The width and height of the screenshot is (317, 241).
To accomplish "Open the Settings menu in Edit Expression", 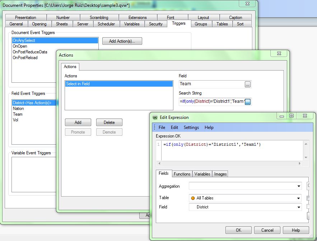I will click(x=191, y=127).
